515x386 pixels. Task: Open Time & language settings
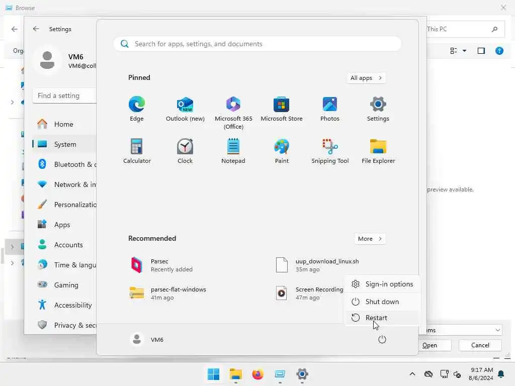click(x=64, y=265)
